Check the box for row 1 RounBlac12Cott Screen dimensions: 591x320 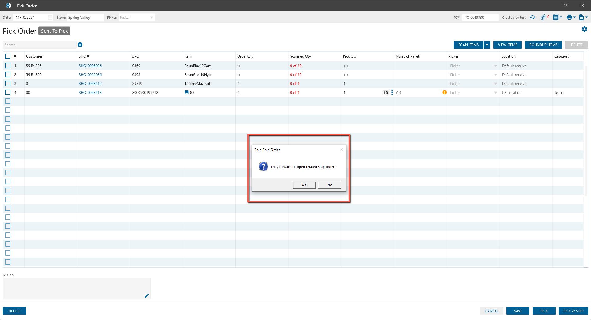point(8,66)
